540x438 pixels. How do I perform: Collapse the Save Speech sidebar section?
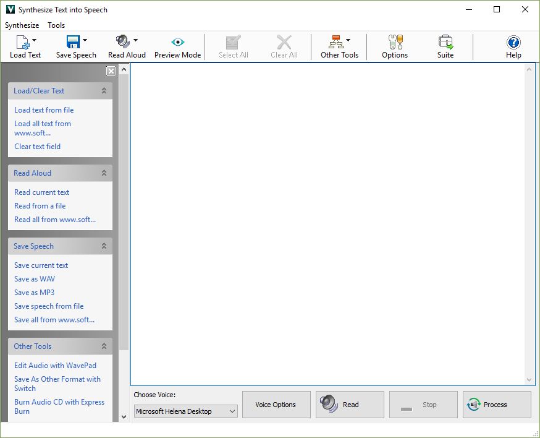106,246
